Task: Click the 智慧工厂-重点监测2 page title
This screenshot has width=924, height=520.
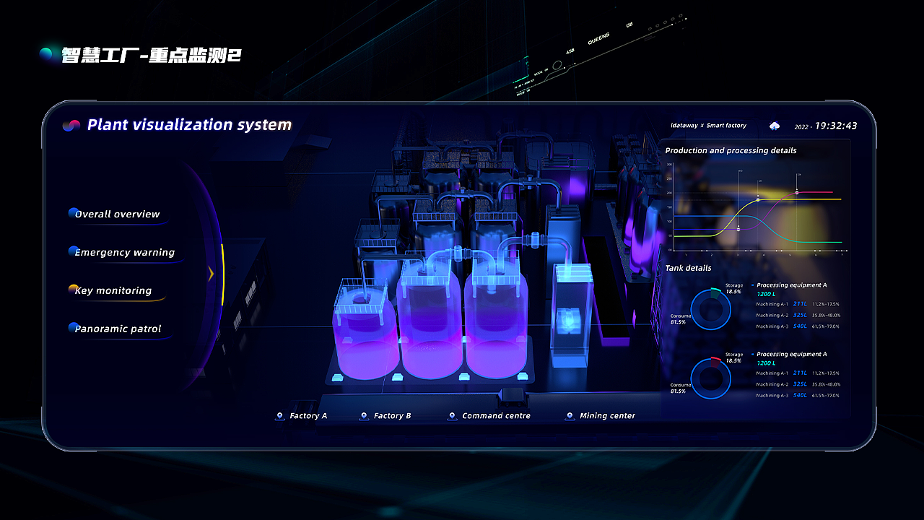Action: pos(151,55)
